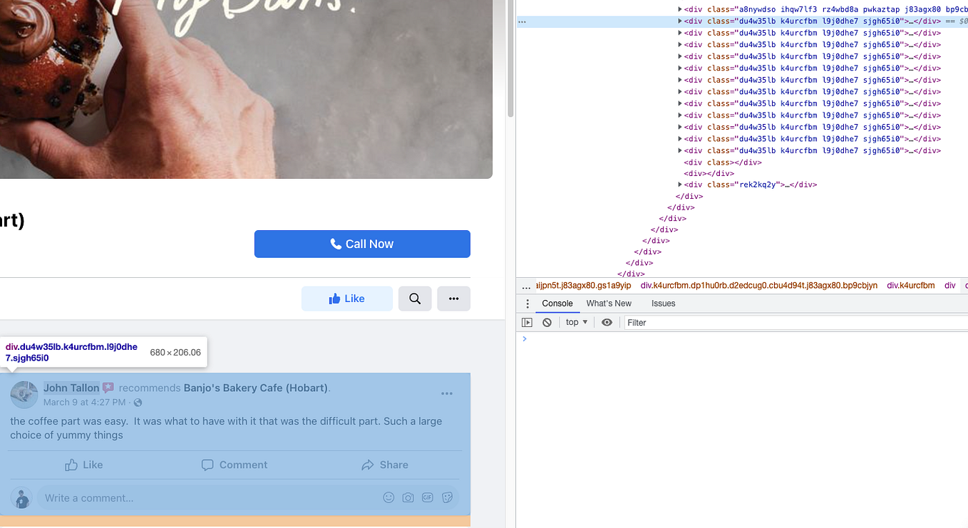The width and height of the screenshot is (968, 528).
Task: Open Banjo's Bakery Cafe page link
Action: (x=255, y=388)
